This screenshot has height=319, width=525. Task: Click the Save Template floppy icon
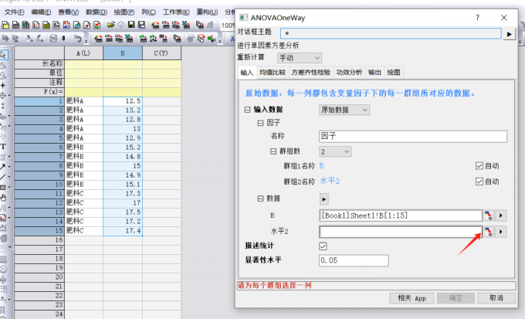click(141, 25)
